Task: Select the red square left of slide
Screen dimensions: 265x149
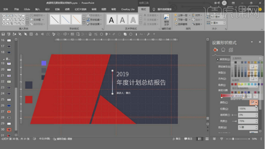Action: tap(29, 99)
